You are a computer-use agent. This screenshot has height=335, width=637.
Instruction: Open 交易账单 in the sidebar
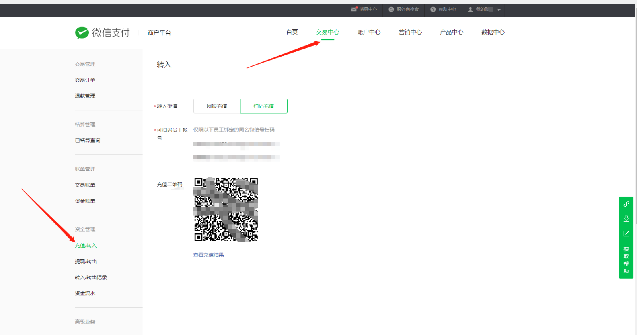85,185
